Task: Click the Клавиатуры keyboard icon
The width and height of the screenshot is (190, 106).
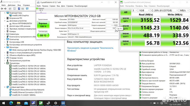Action: point(7,34)
